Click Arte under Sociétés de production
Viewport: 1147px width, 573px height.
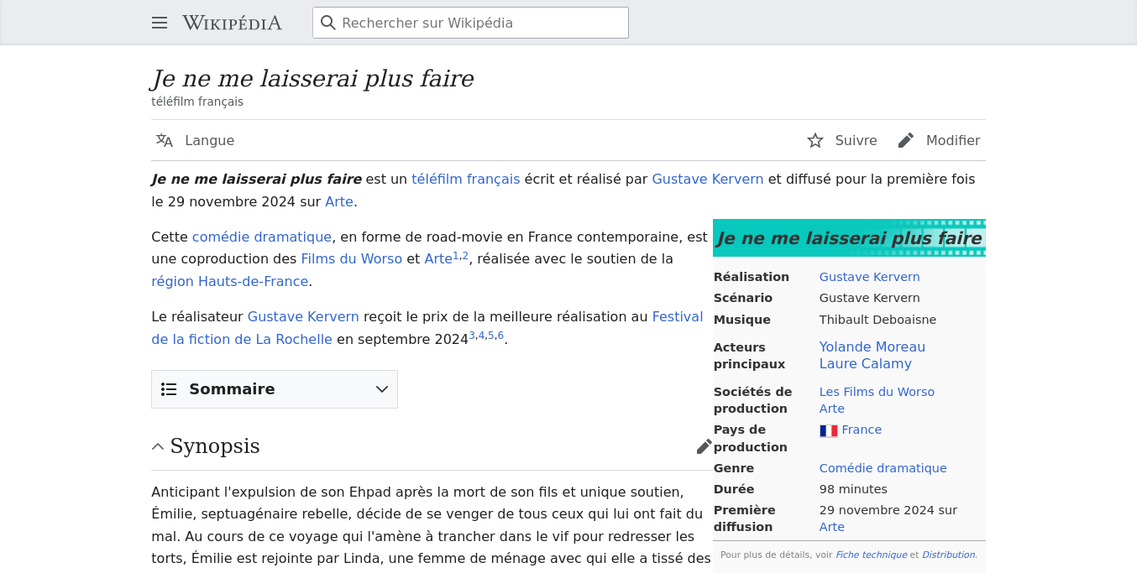[832, 409]
